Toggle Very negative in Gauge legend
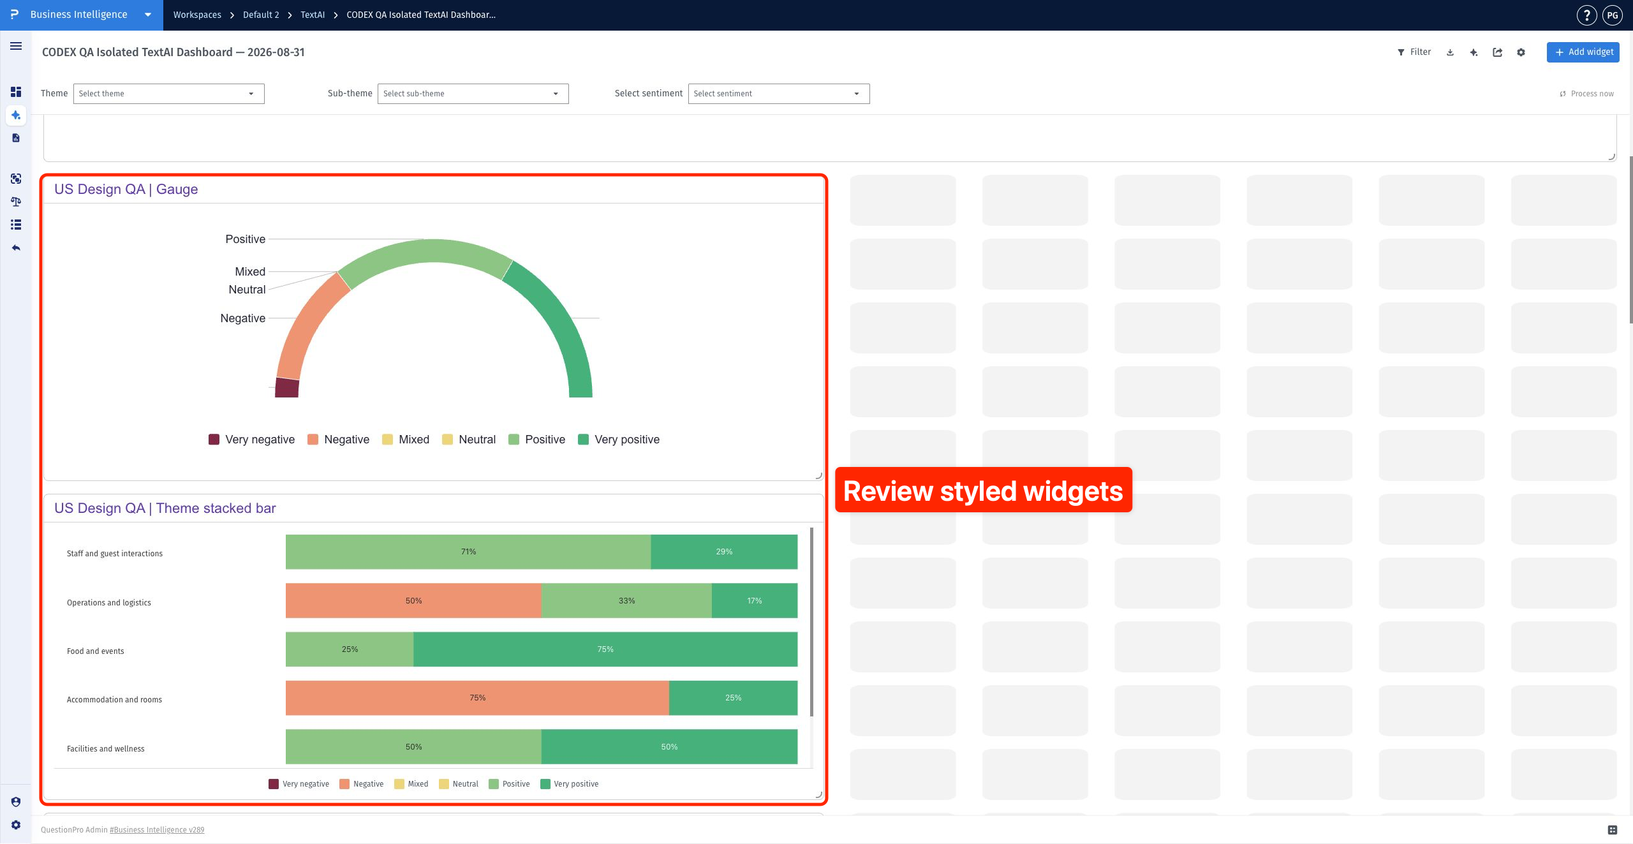Screen dimensions: 1633x844 point(251,440)
